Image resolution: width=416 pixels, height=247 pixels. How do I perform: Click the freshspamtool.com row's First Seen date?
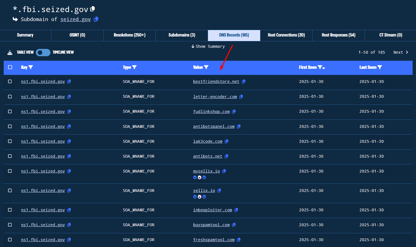pyautogui.click(x=311, y=239)
